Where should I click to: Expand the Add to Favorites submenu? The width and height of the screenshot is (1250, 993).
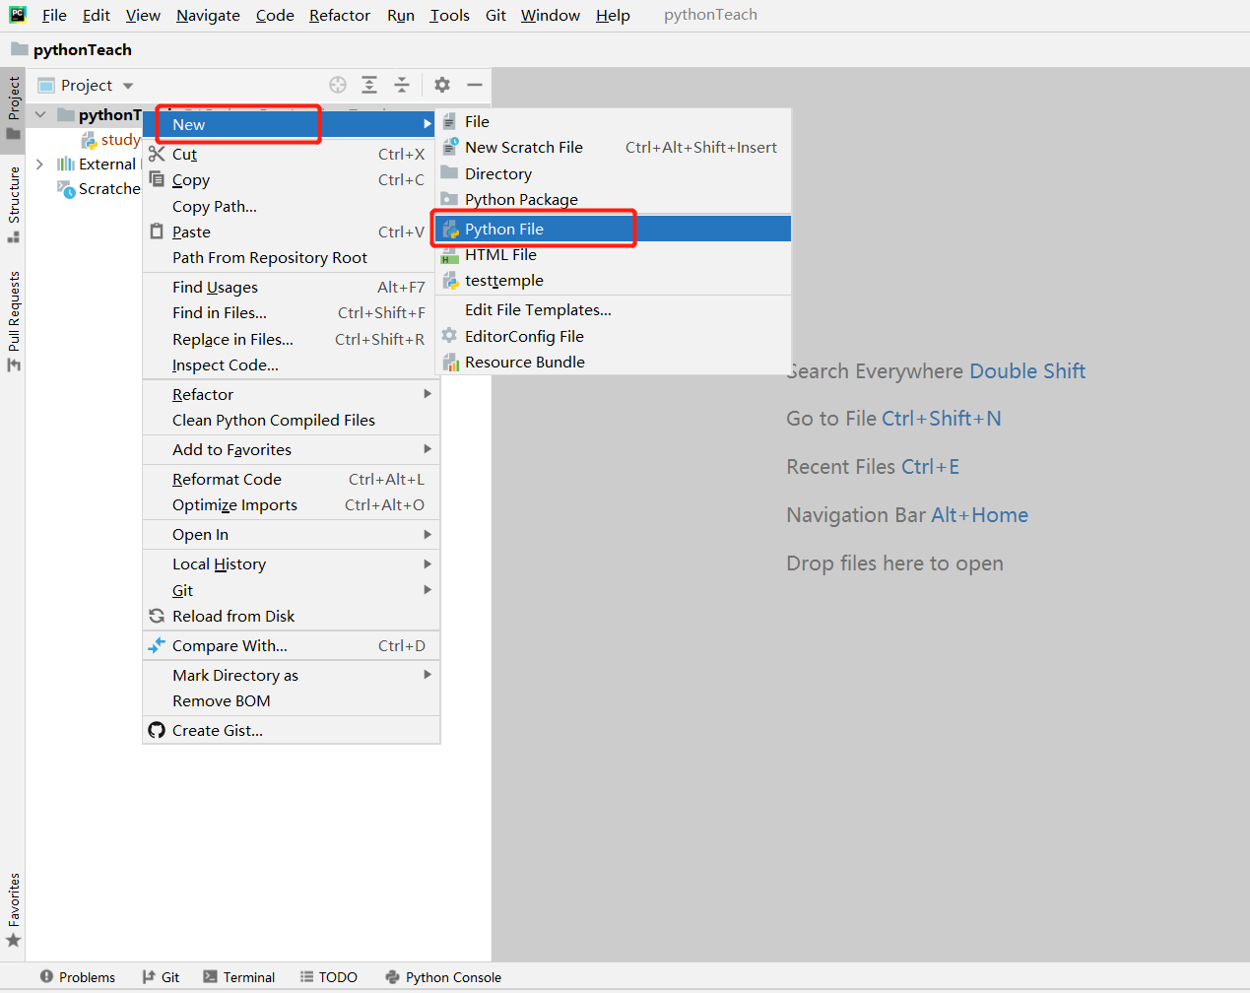pyautogui.click(x=290, y=449)
